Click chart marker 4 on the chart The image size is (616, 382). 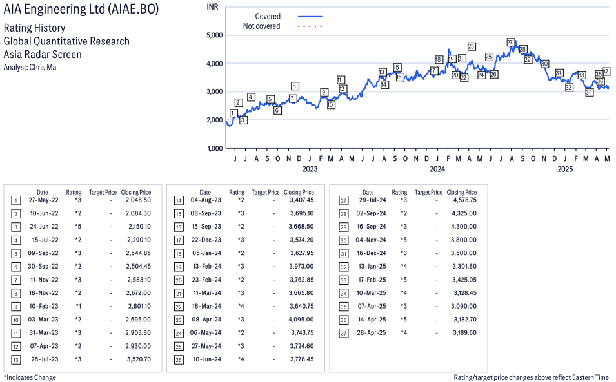[251, 97]
